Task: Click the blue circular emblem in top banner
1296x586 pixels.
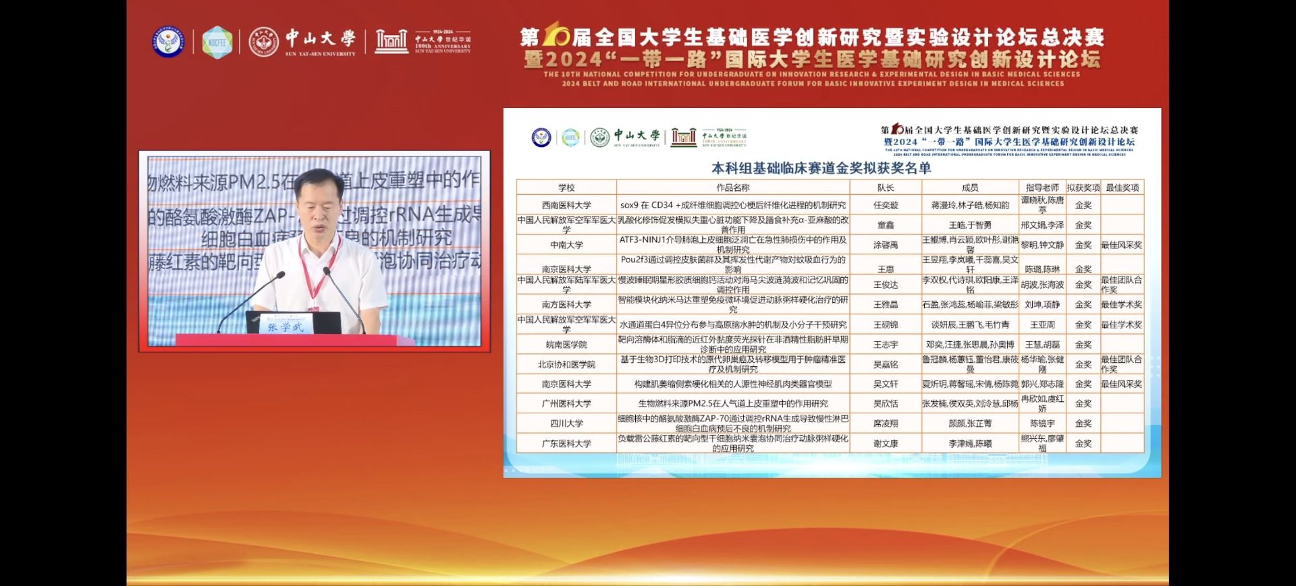Action: pyautogui.click(x=168, y=42)
